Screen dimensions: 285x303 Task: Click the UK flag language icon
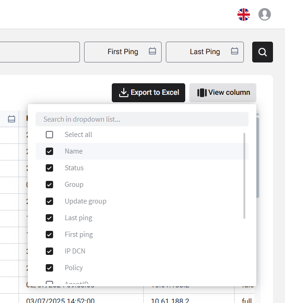coord(243,15)
